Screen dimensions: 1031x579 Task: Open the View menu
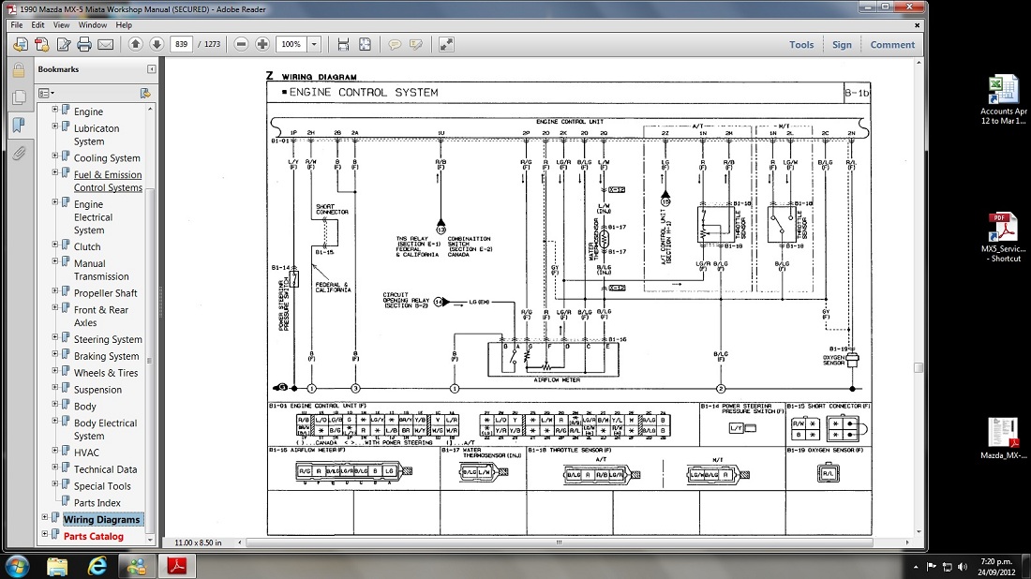(61, 25)
